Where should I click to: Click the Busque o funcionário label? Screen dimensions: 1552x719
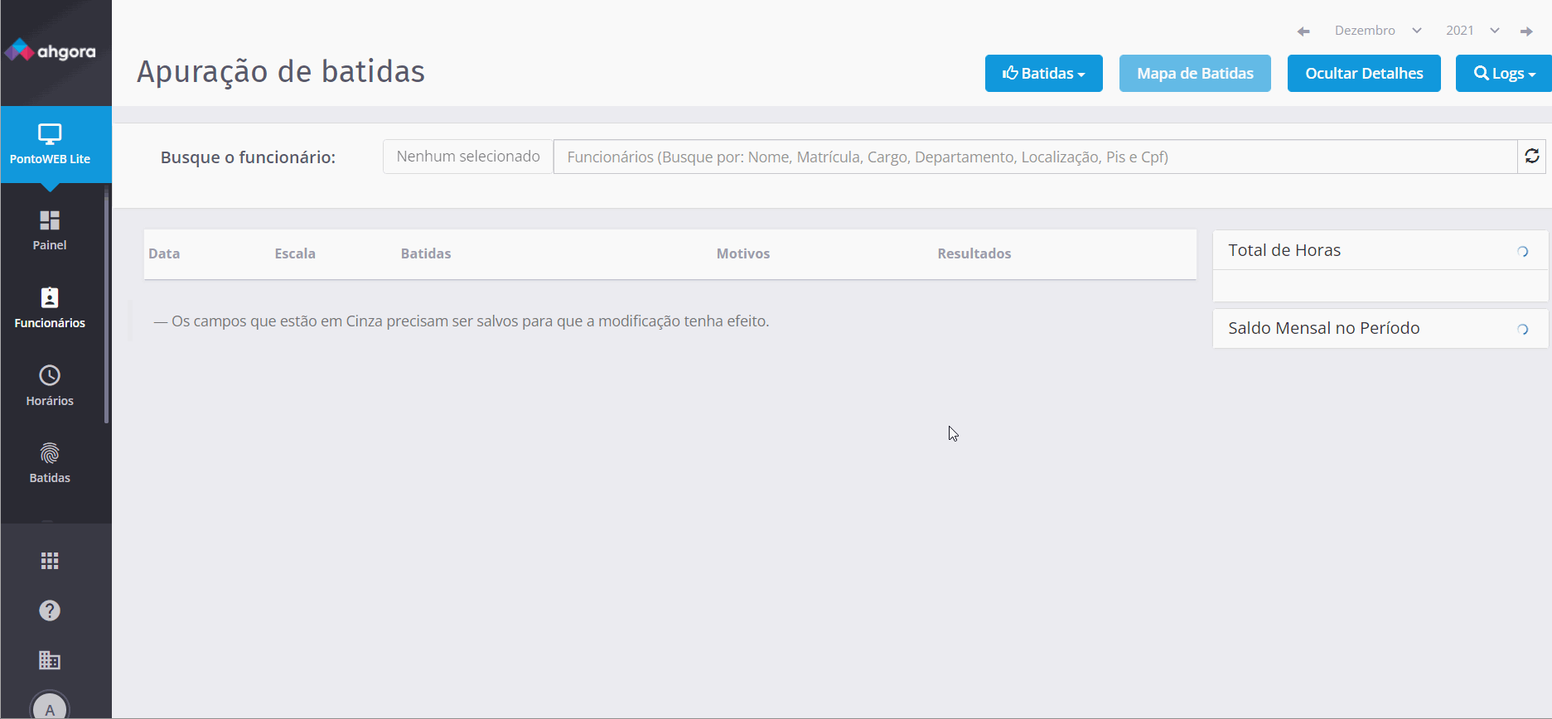pos(248,157)
